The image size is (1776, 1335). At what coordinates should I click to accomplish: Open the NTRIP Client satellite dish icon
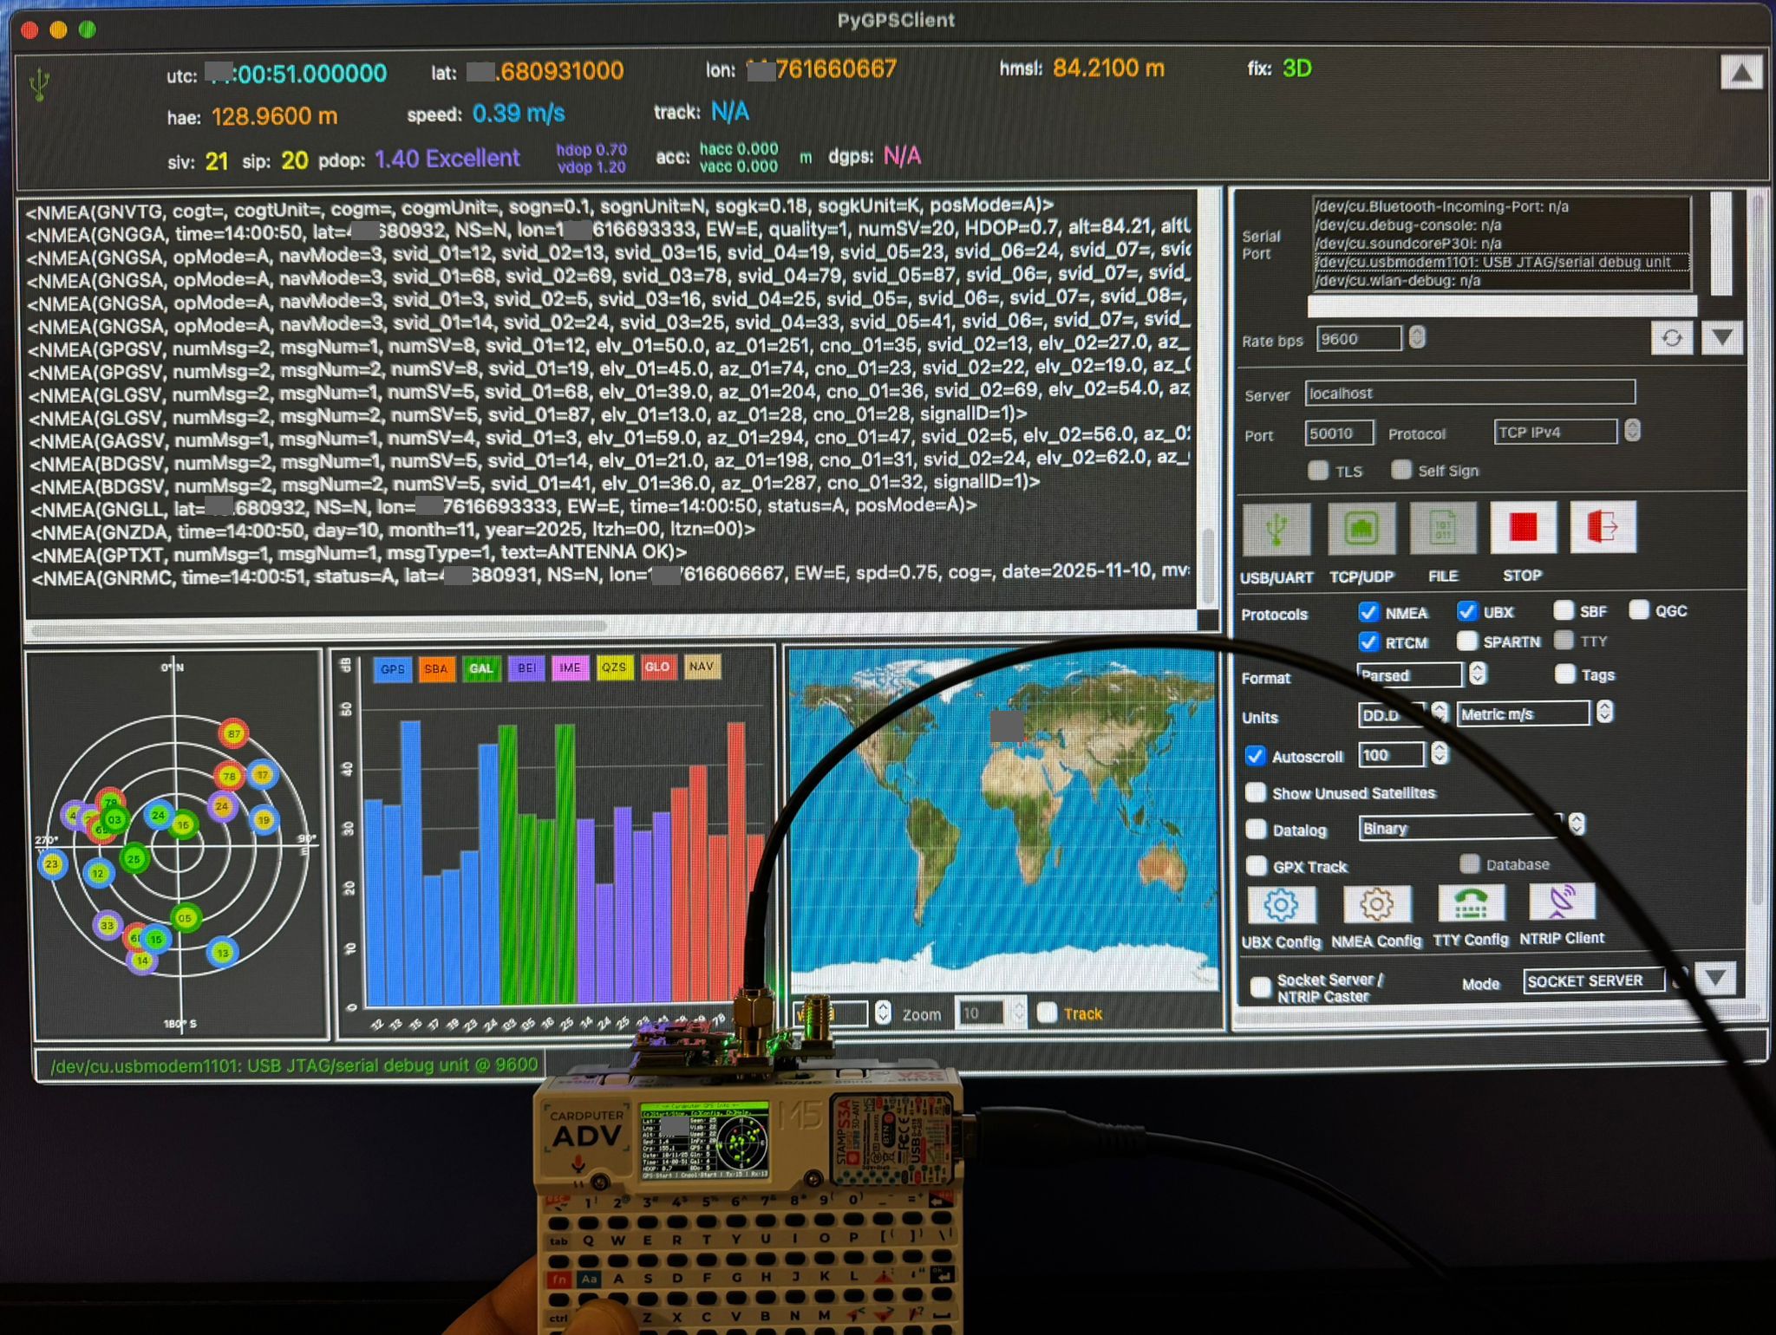[x=1561, y=902]
